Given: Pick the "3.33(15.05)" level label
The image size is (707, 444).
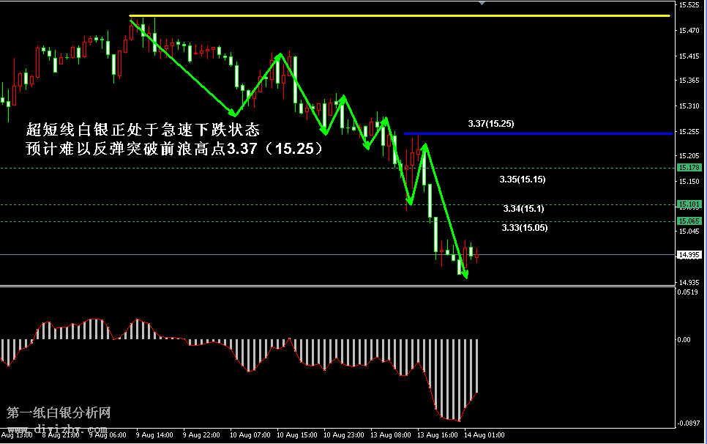Looking at the screenshot, I should point(524,228).
